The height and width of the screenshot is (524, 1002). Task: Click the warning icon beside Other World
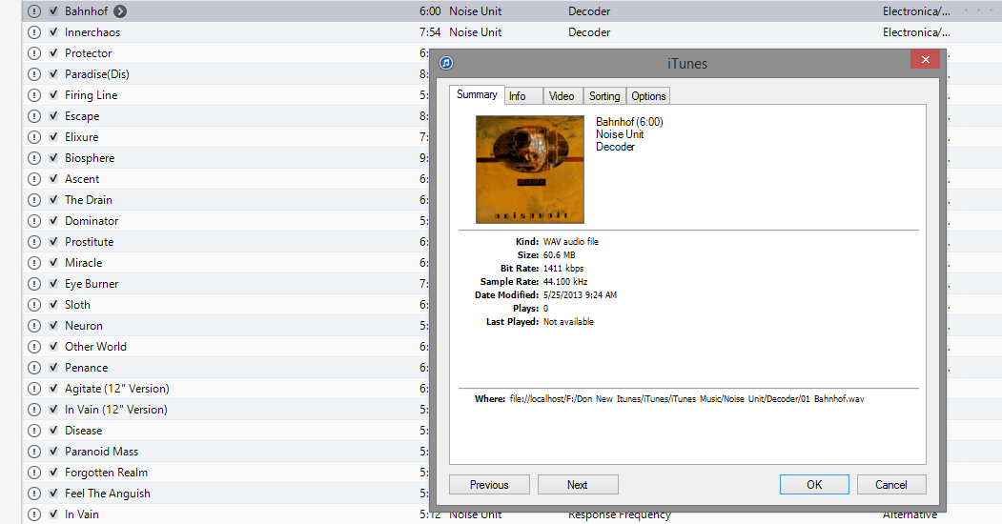click(x=34, y=347)
